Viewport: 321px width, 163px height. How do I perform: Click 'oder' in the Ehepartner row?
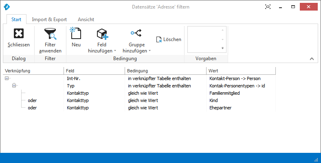(x=32, y=108)
